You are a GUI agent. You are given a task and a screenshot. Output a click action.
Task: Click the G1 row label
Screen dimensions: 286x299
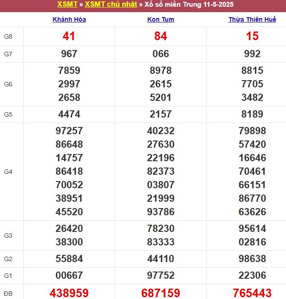pos(8,276)
